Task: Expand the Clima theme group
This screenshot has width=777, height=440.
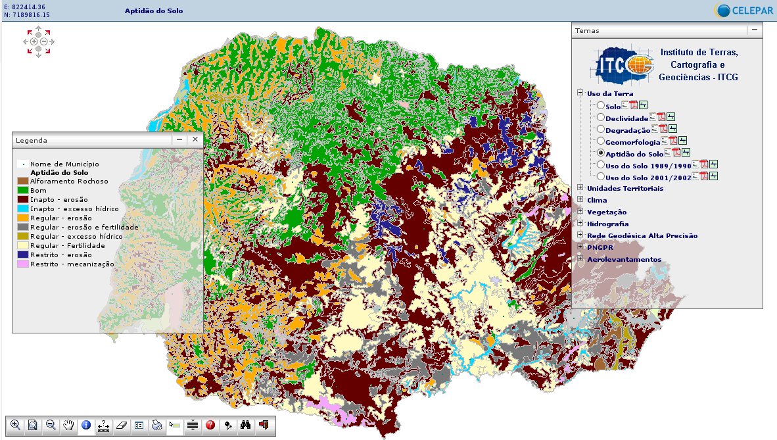Action: pyautogui.click(x=580, y=200)
